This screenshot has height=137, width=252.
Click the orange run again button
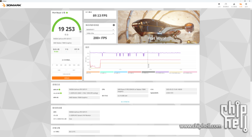67,78
